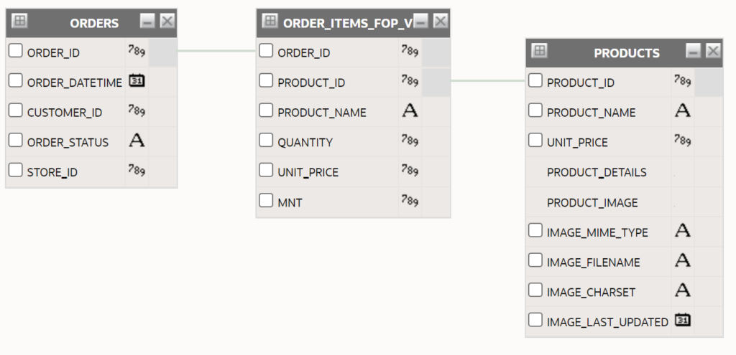The image size is (736, 355).
Task: Click numeric type icon of CUSTOMER_ID
Action: click(x=137, y=110)
